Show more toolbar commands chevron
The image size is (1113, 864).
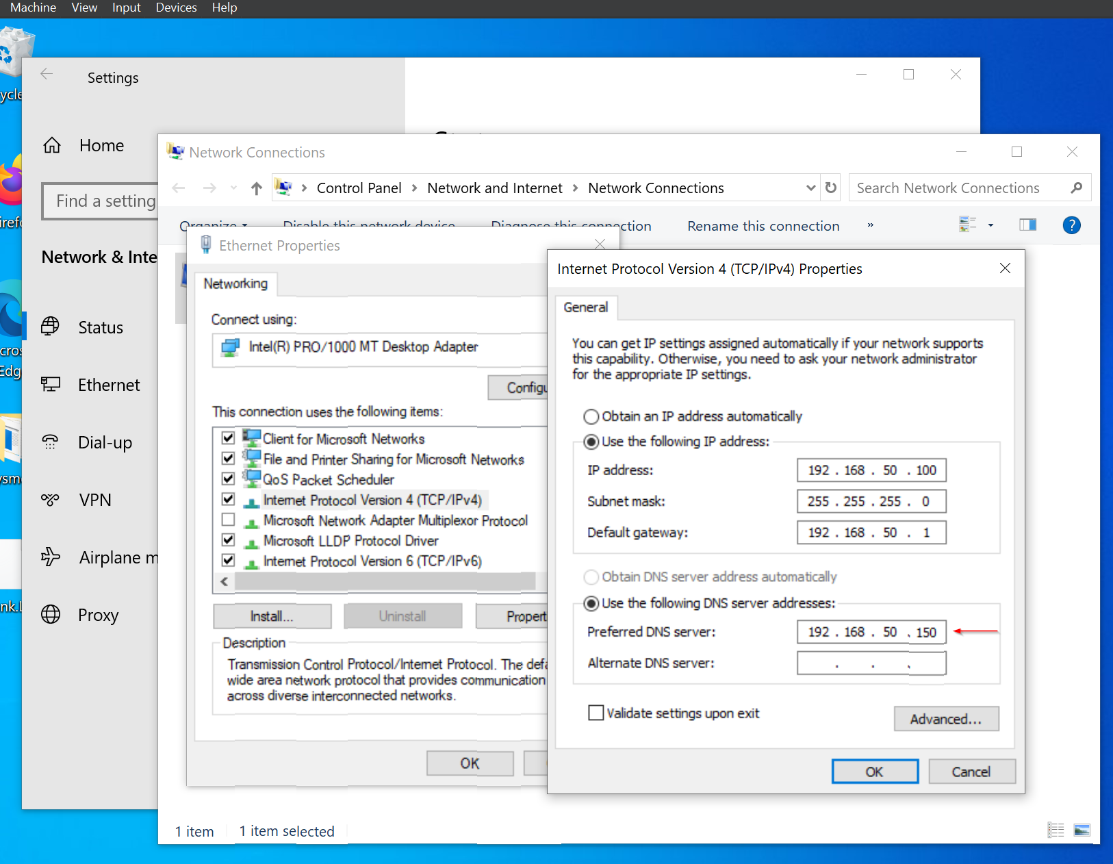click(x=870, y=225)
